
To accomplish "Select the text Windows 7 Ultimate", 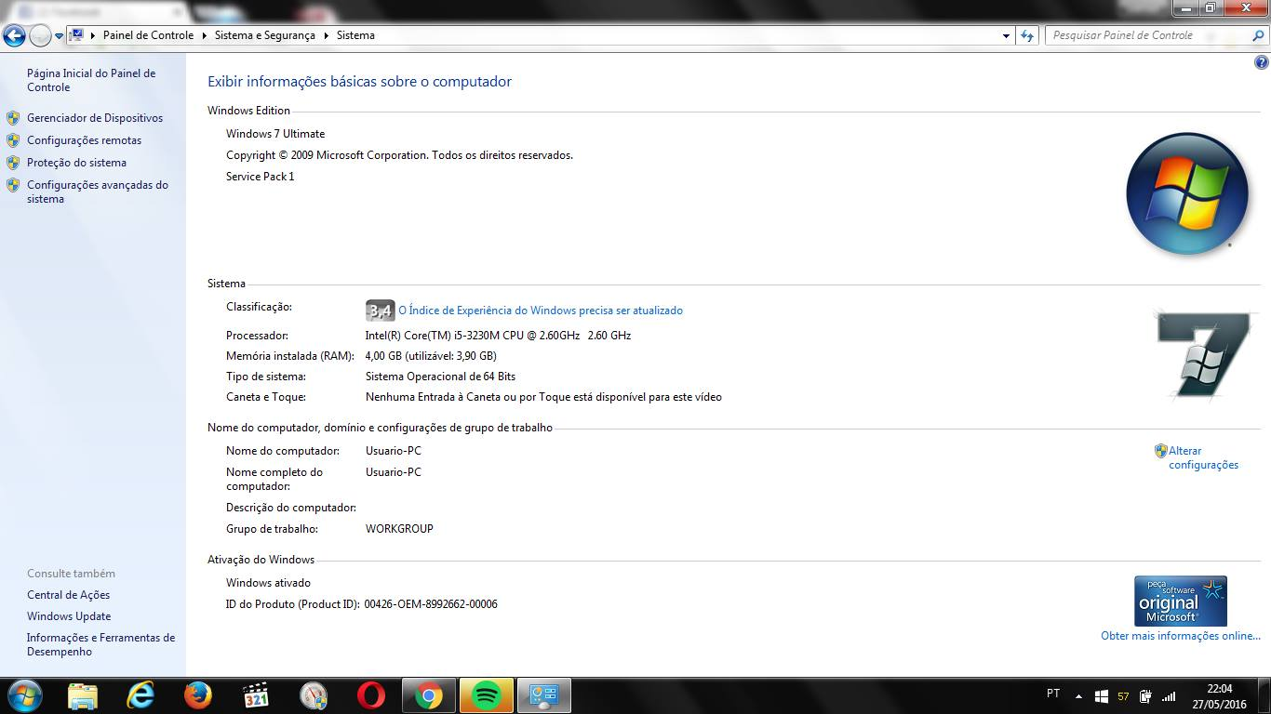I will [x=275, y=134].
